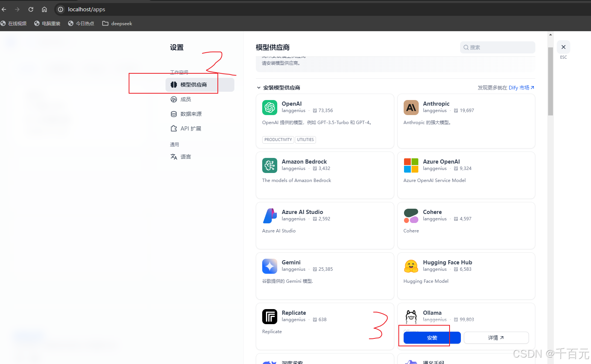
Task: Open the 在线视频 bookmark
Action: pos(14,23)
